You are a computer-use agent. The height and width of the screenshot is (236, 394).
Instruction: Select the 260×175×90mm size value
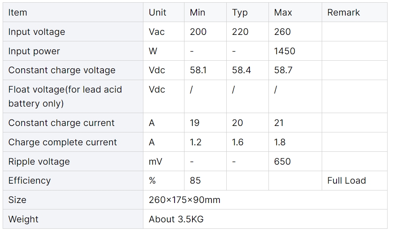click(184, 200)
